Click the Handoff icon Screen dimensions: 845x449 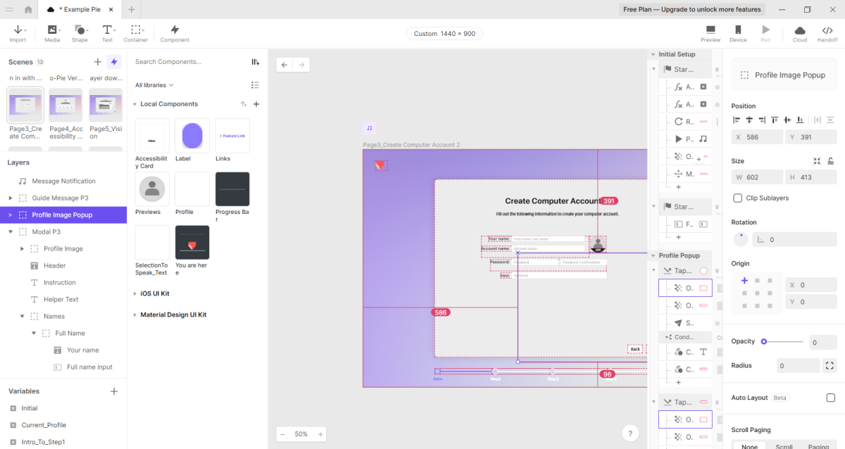coord(827,30)
